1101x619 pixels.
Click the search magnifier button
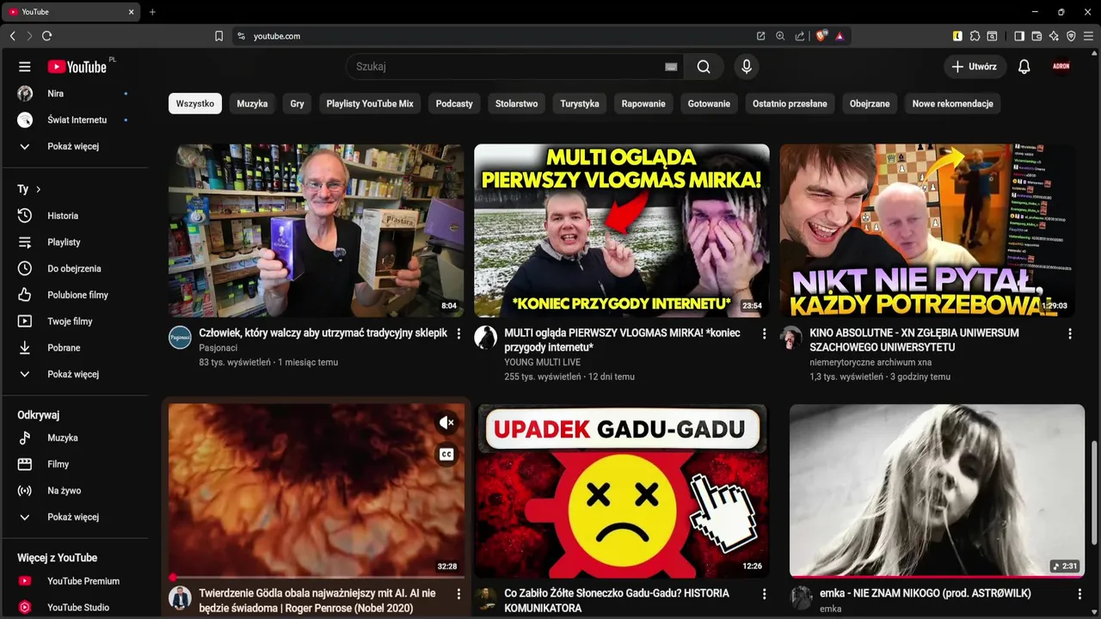[x=704, y=66]
